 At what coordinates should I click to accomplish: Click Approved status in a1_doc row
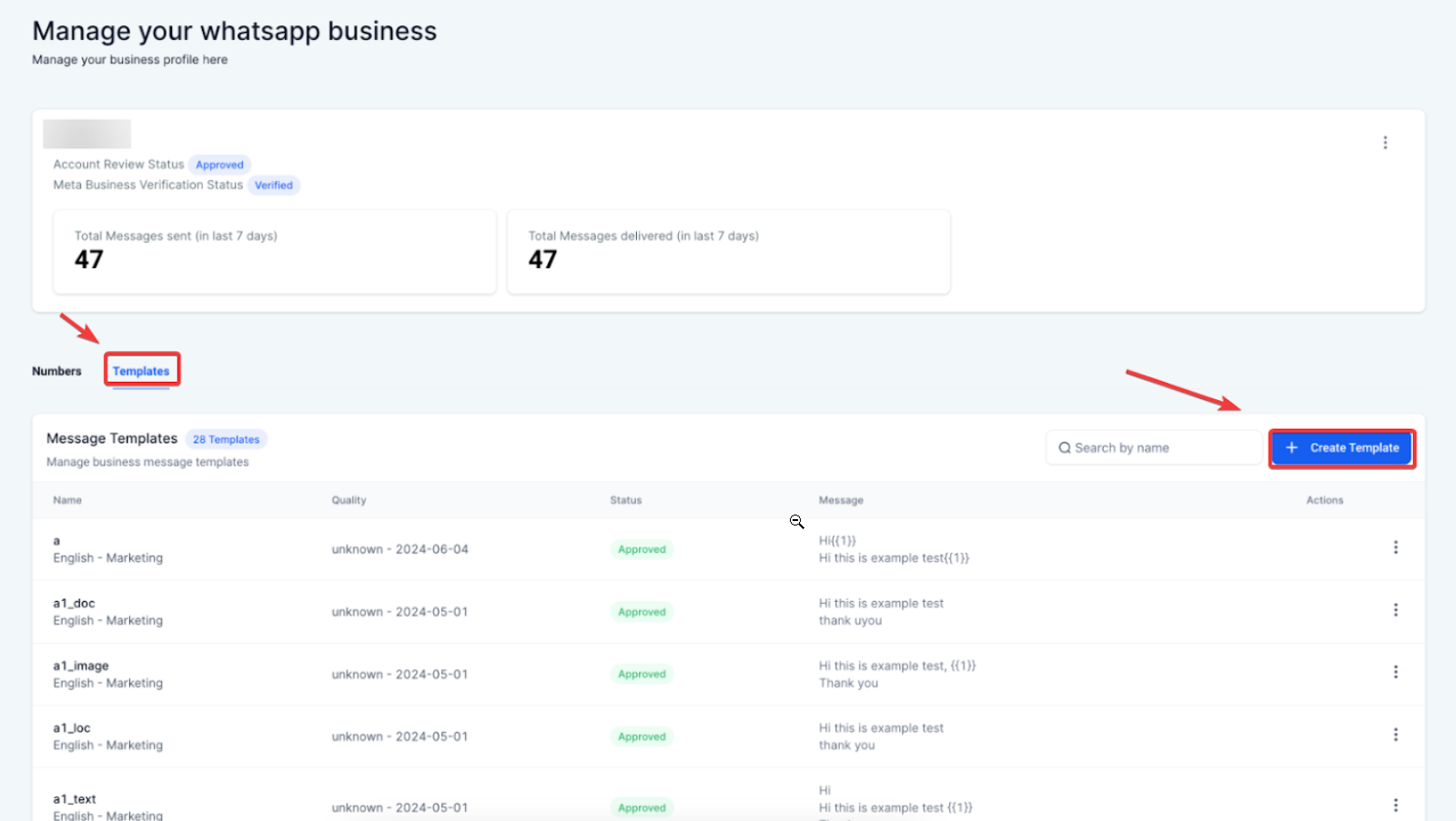click(642, 612)
